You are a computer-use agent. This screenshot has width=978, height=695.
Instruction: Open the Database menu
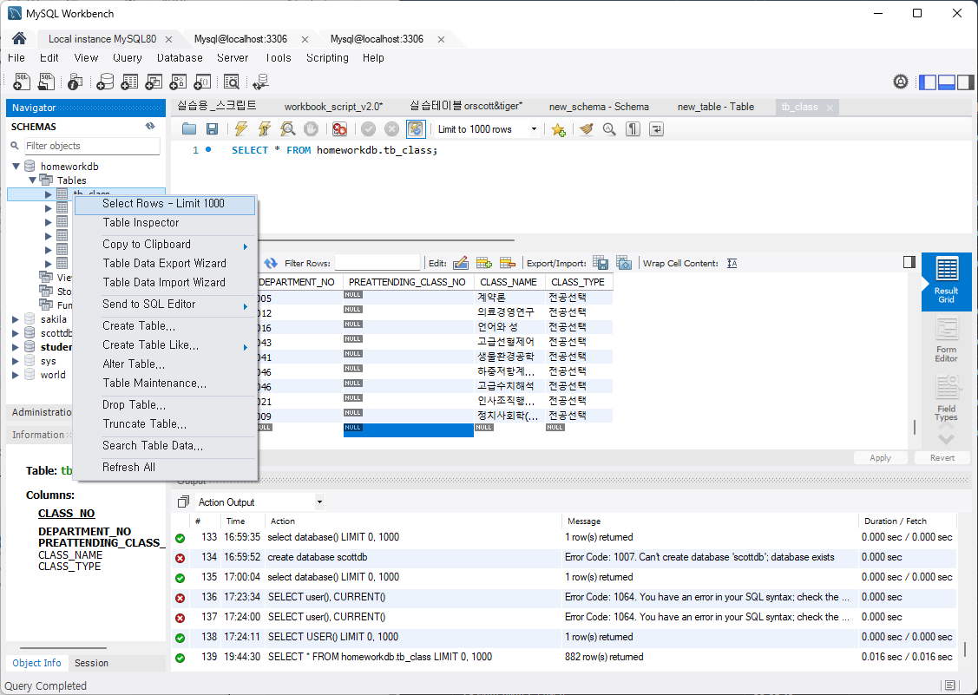coord(180,58)
